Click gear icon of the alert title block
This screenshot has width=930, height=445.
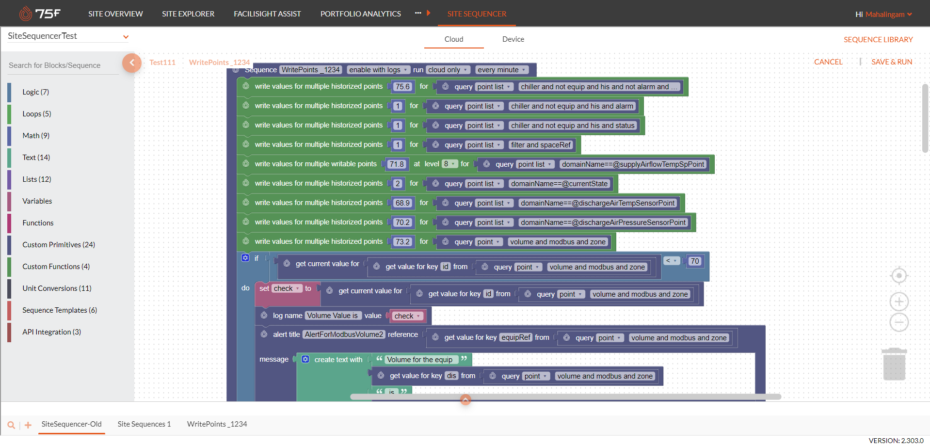pos(264,334)
